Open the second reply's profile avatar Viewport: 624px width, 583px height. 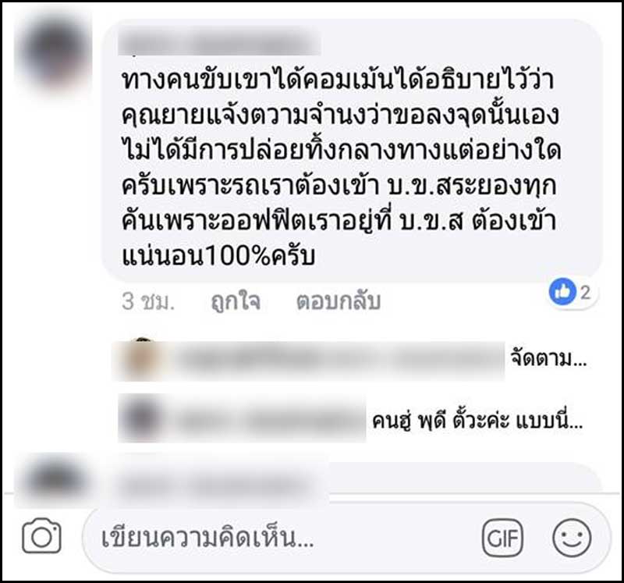tap(141, 418)
